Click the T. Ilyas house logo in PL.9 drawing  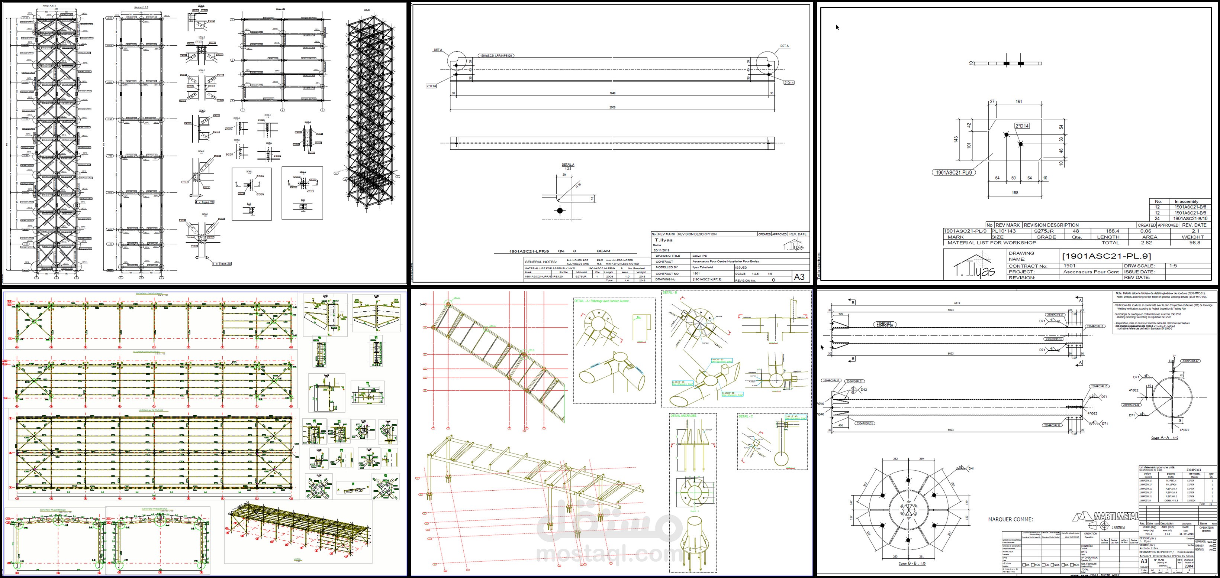(975, 267)
